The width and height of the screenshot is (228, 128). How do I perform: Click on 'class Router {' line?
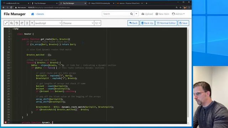coord(25,34)
